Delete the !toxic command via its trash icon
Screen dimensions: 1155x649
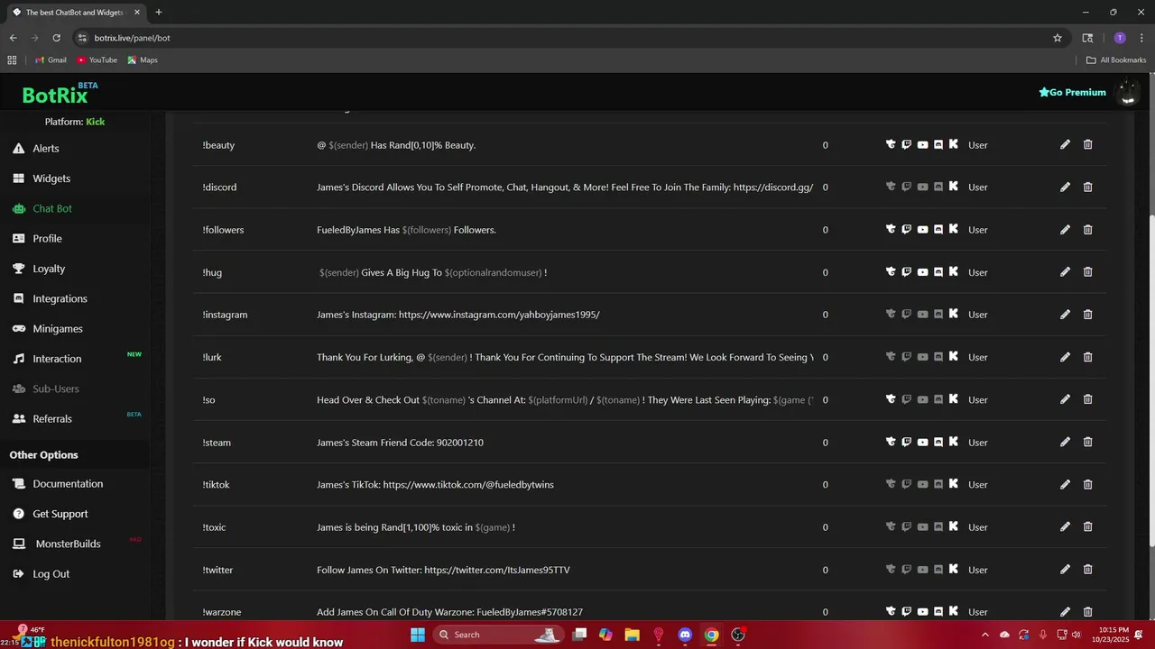tap(1087, 526)
